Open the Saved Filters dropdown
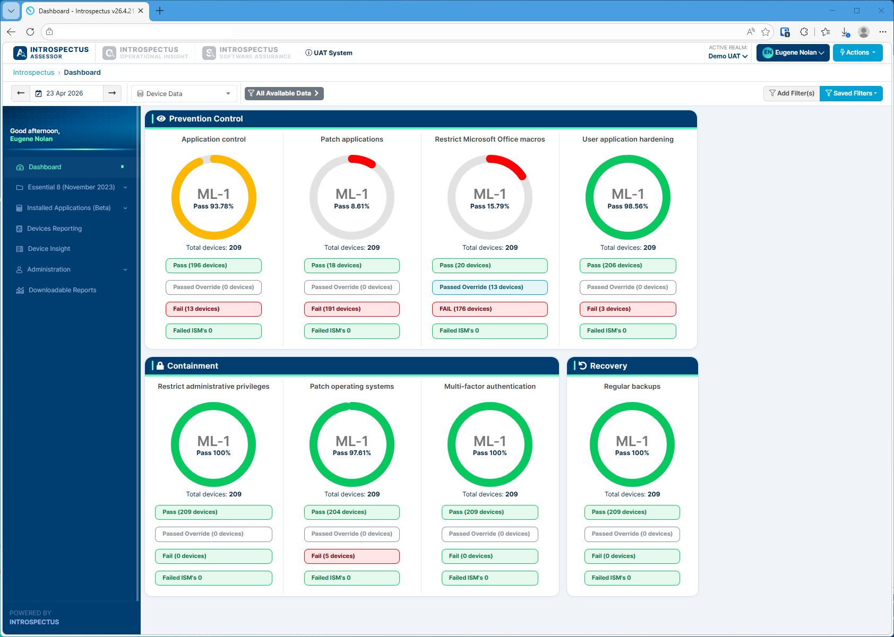 coord(851,93)
